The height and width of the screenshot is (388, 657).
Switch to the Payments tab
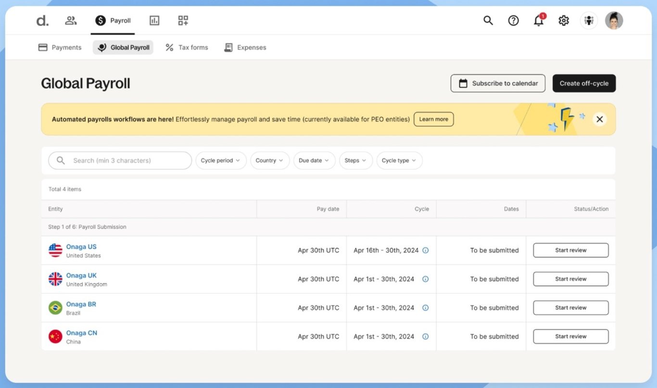point(59,47)
